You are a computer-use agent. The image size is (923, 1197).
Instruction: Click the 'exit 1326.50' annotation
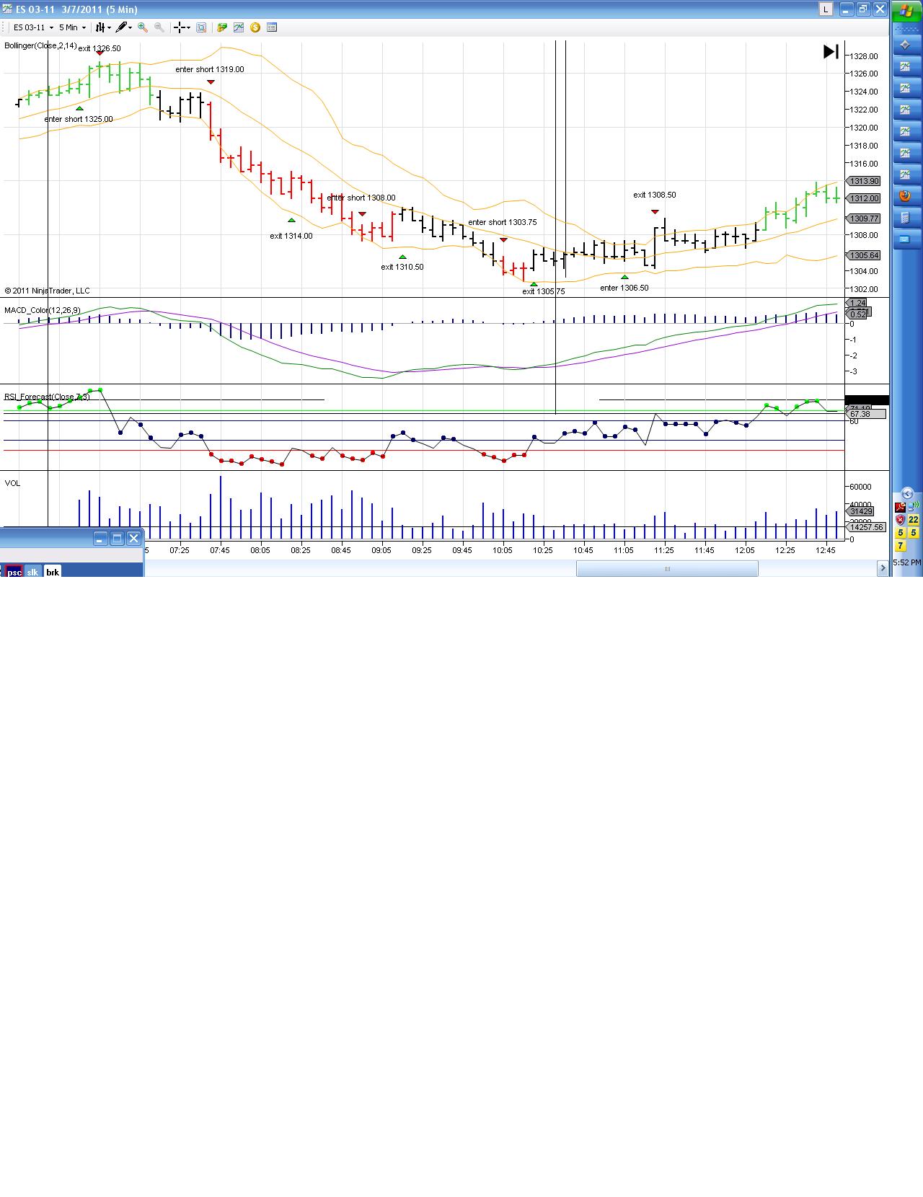point(100,48)
